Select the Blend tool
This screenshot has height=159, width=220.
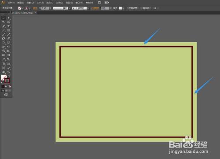coord(9,59)
